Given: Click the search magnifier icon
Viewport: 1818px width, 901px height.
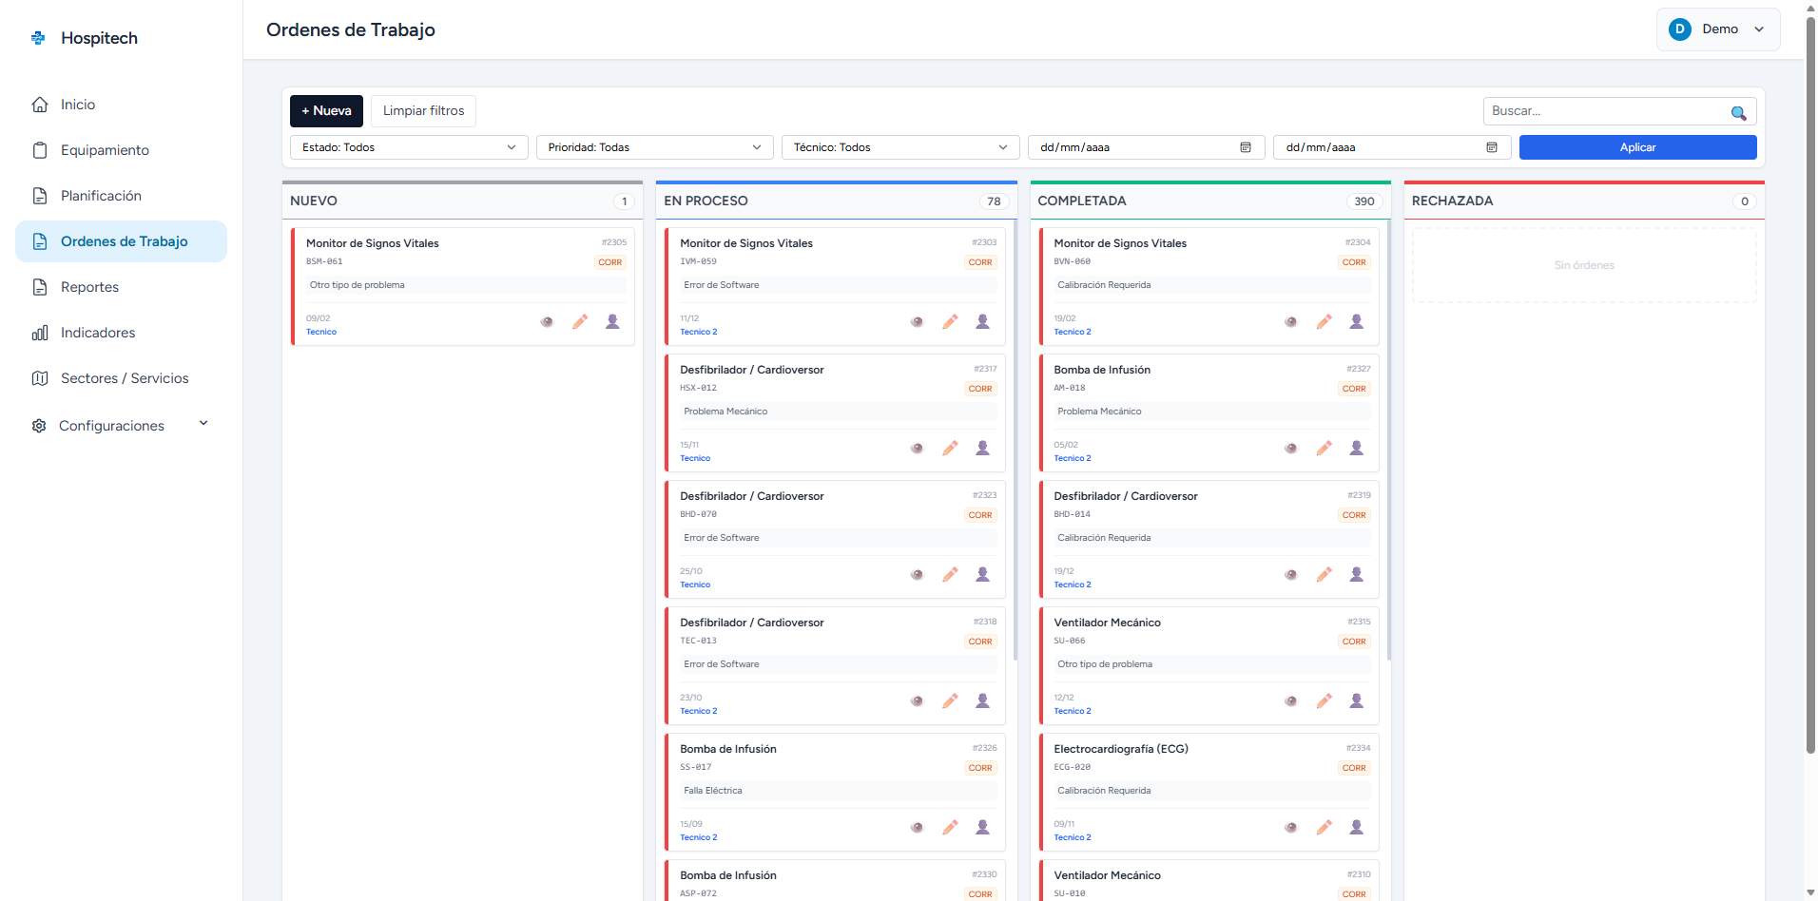Looking at the screenshot, I should (1738, 112).
